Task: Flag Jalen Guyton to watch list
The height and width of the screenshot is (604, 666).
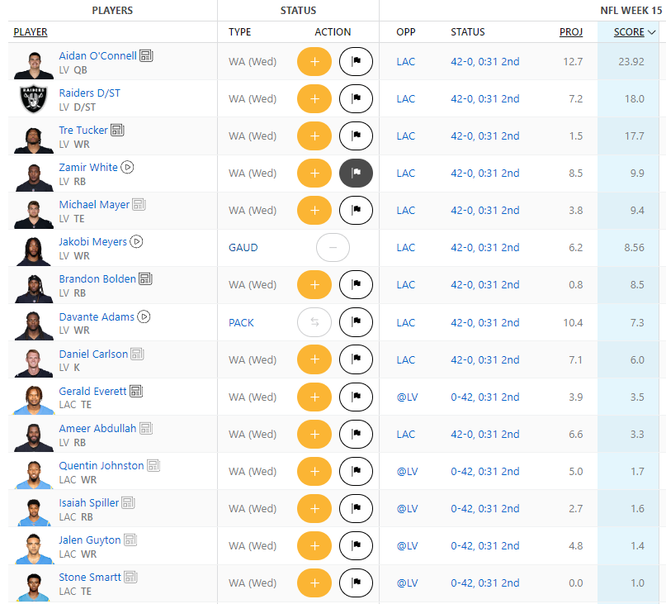Action: [x=356, y=545]
